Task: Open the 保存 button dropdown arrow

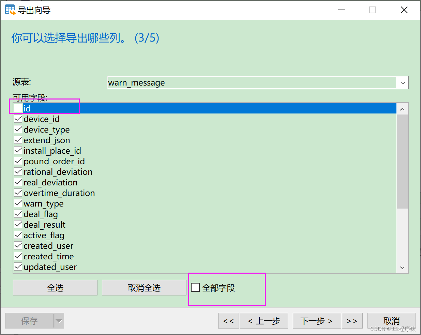Action: [x=59, y=320]
